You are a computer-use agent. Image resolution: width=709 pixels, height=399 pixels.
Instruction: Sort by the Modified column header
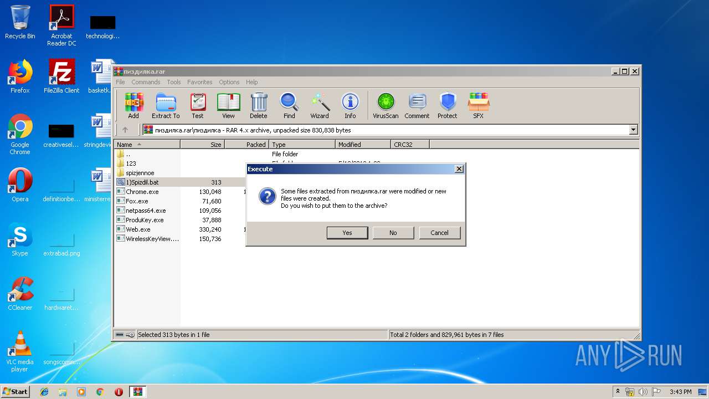coord(363,145)
